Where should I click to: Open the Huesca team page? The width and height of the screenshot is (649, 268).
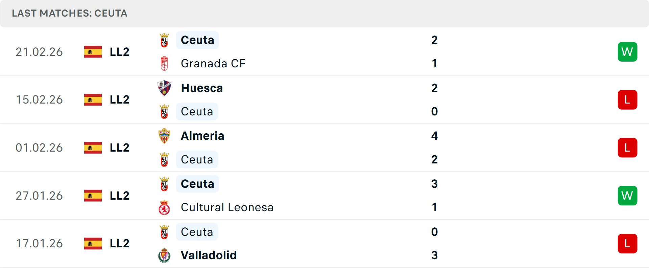pos(202,88)
